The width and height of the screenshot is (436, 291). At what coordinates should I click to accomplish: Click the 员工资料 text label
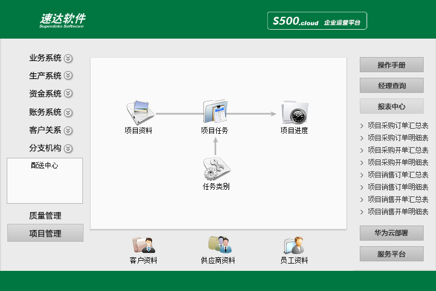click(294, 260)
